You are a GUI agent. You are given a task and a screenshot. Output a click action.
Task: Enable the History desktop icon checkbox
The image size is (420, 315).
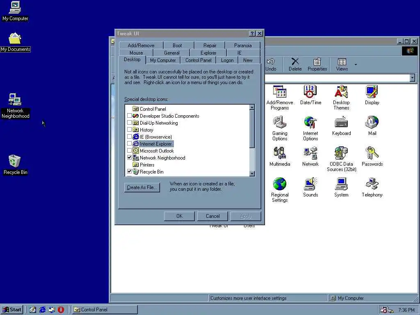coord(129,130)
